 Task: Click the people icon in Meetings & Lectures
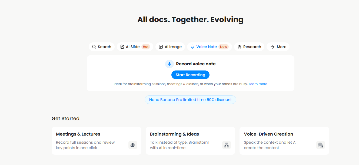[133, 145]
